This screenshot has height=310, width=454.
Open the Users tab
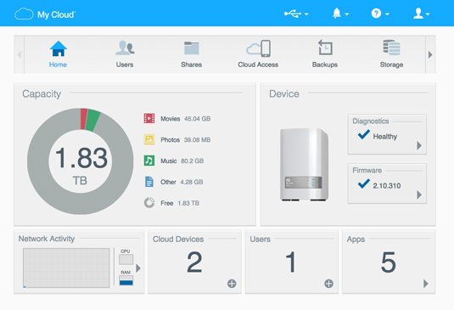125,54
